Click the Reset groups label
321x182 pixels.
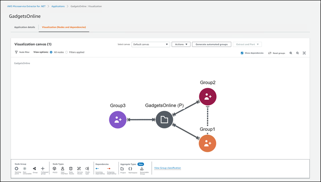(x=279, y=53)
